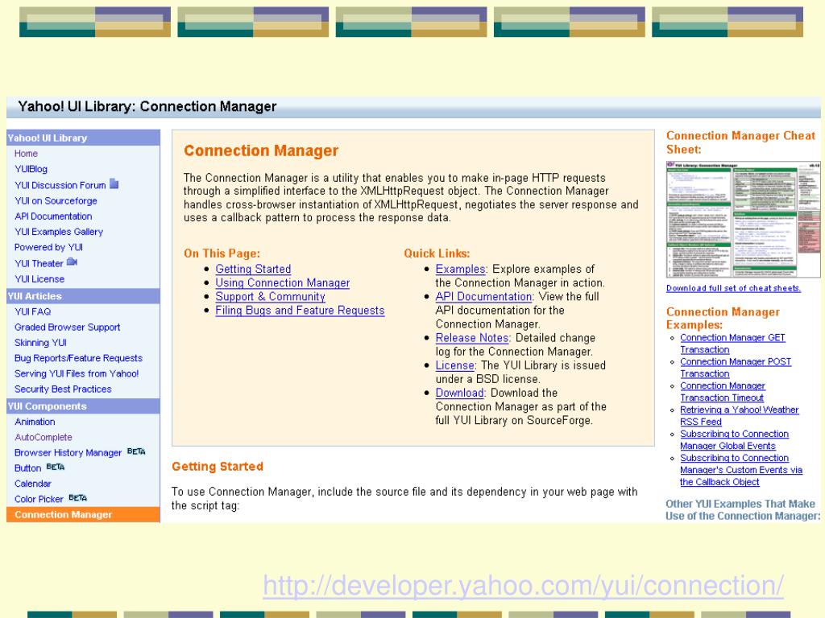Viewport: 825px width, 618px height.
Task: Open the Home sidebar link
Action: click(x=26, y=154)
